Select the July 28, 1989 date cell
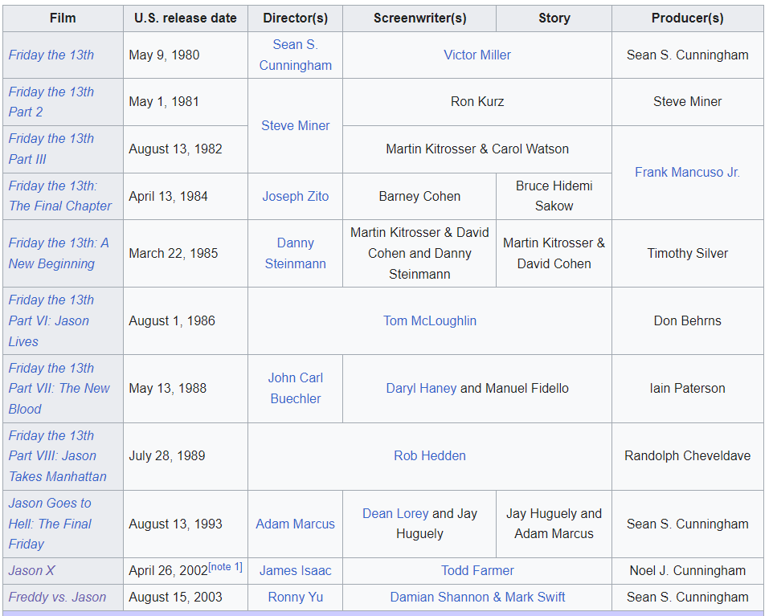 [x=186, y=456]
